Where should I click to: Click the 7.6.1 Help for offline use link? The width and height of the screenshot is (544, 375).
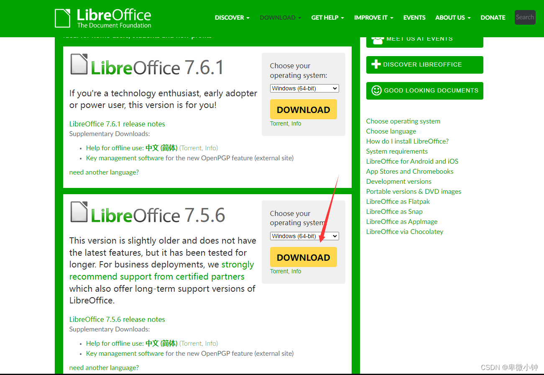[x=132, y=148]
